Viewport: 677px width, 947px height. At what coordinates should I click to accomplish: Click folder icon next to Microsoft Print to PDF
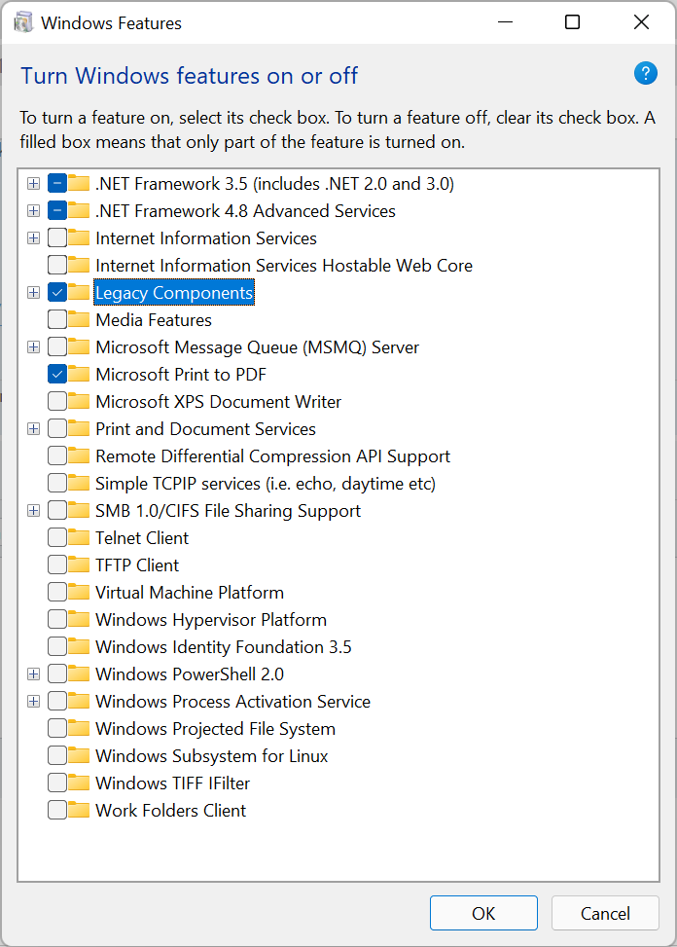coord(79,374)
